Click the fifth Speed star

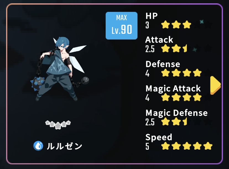[x=208, y=146]
